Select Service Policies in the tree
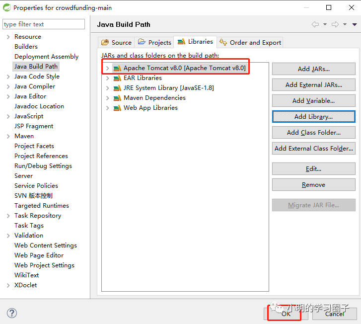This screenshot has height=324, width=361. [36, 186]
